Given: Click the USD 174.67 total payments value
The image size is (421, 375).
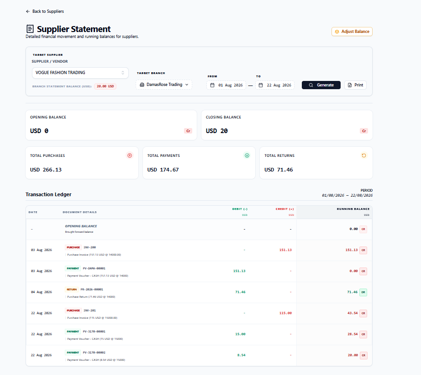Looking at the screenshot, I should [x=163, y=170].
